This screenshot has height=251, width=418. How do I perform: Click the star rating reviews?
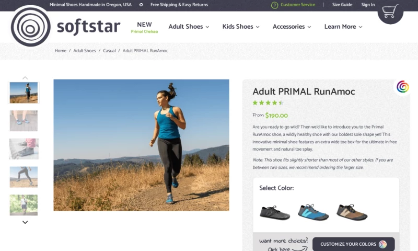(268, 102)
